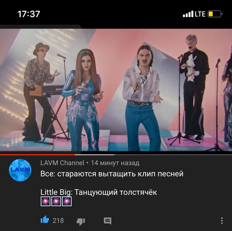The image size is (232, 231).
Task: Tap the 218 likes count
Action: 58,220
